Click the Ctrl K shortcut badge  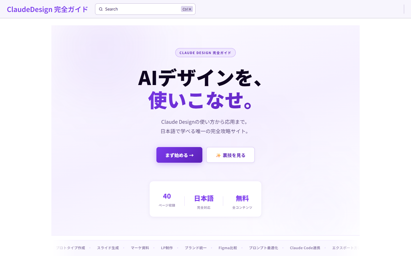click(187, 9)
